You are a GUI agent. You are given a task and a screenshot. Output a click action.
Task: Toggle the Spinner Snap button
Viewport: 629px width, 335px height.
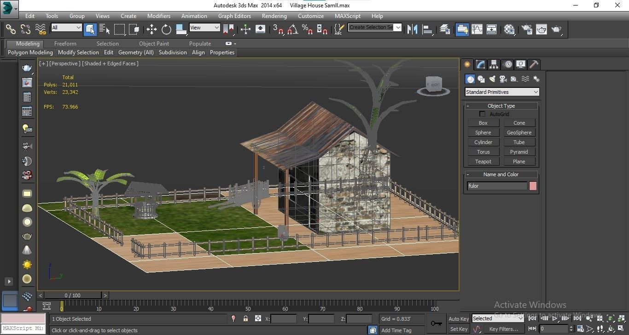click(x=322, y=29)
